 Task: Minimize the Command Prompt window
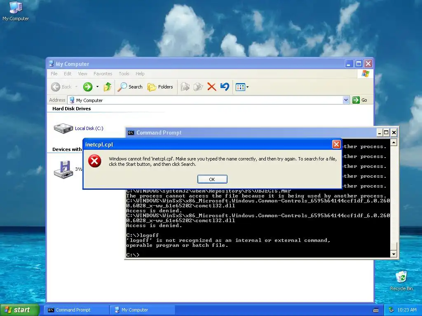click(380, 132)
